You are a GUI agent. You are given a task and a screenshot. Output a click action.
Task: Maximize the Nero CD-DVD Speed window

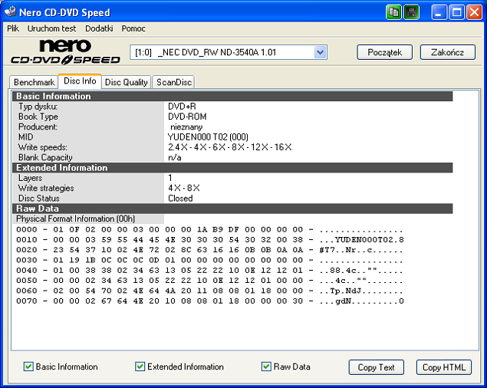click(457, 12)
